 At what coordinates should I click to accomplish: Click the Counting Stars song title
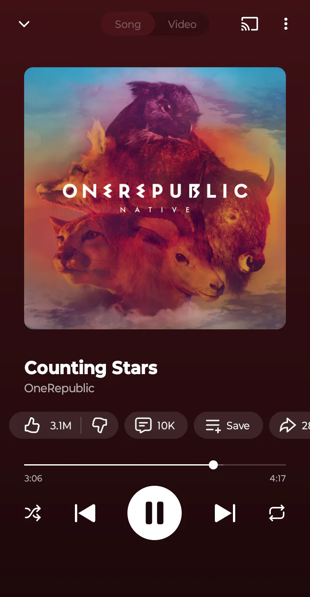91,368
